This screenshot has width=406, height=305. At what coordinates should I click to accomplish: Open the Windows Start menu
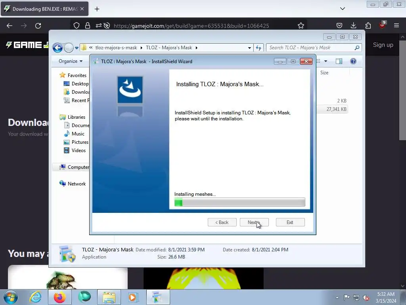(x=10, y=297)
